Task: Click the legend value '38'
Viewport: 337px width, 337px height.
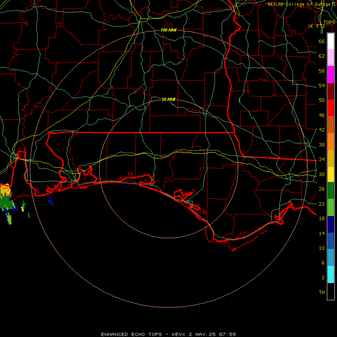Action: (322, 145)
